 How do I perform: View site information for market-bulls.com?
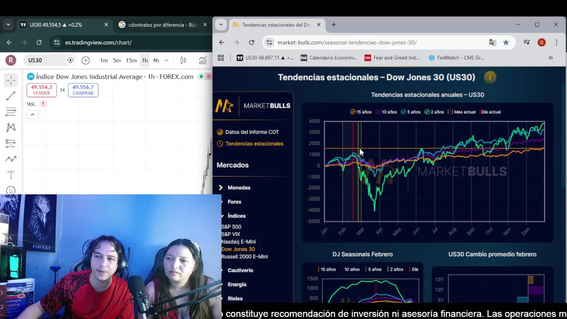(x=268, y=43)
